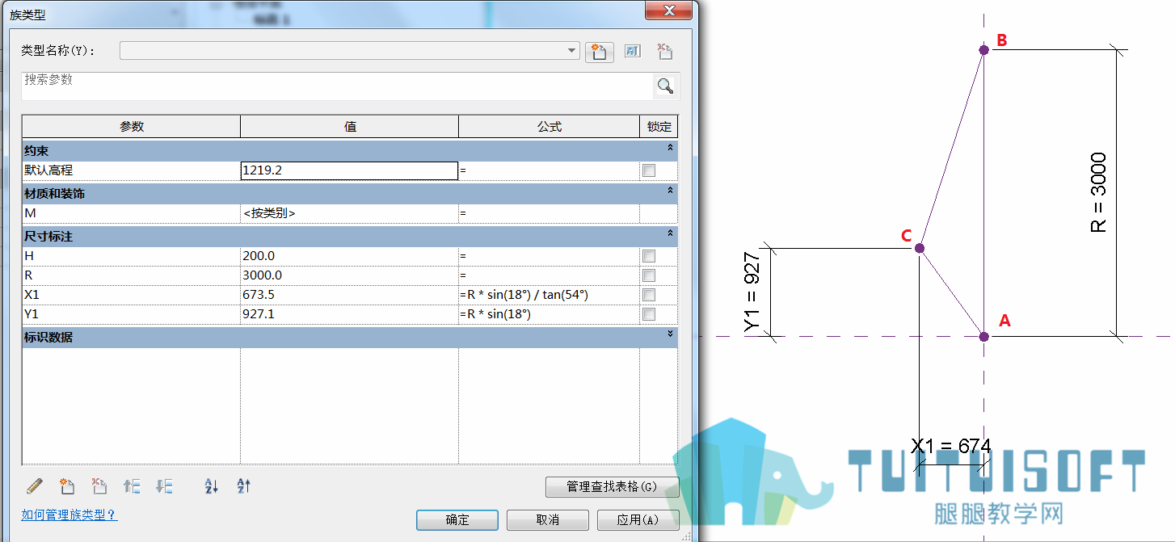Open the 类型名称 dropdown list
This screenshot has width=1175, height=542.
[x=572, y=51]
